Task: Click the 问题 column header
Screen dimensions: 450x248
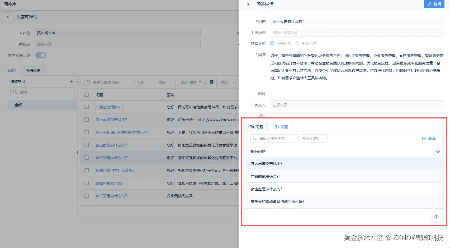Action: (x=99, y=95)
